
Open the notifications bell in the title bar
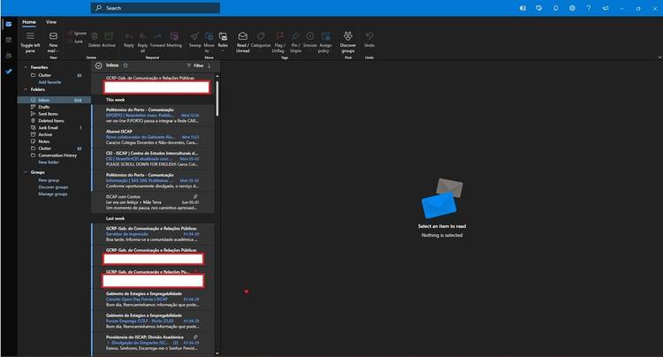coord(556,8)
